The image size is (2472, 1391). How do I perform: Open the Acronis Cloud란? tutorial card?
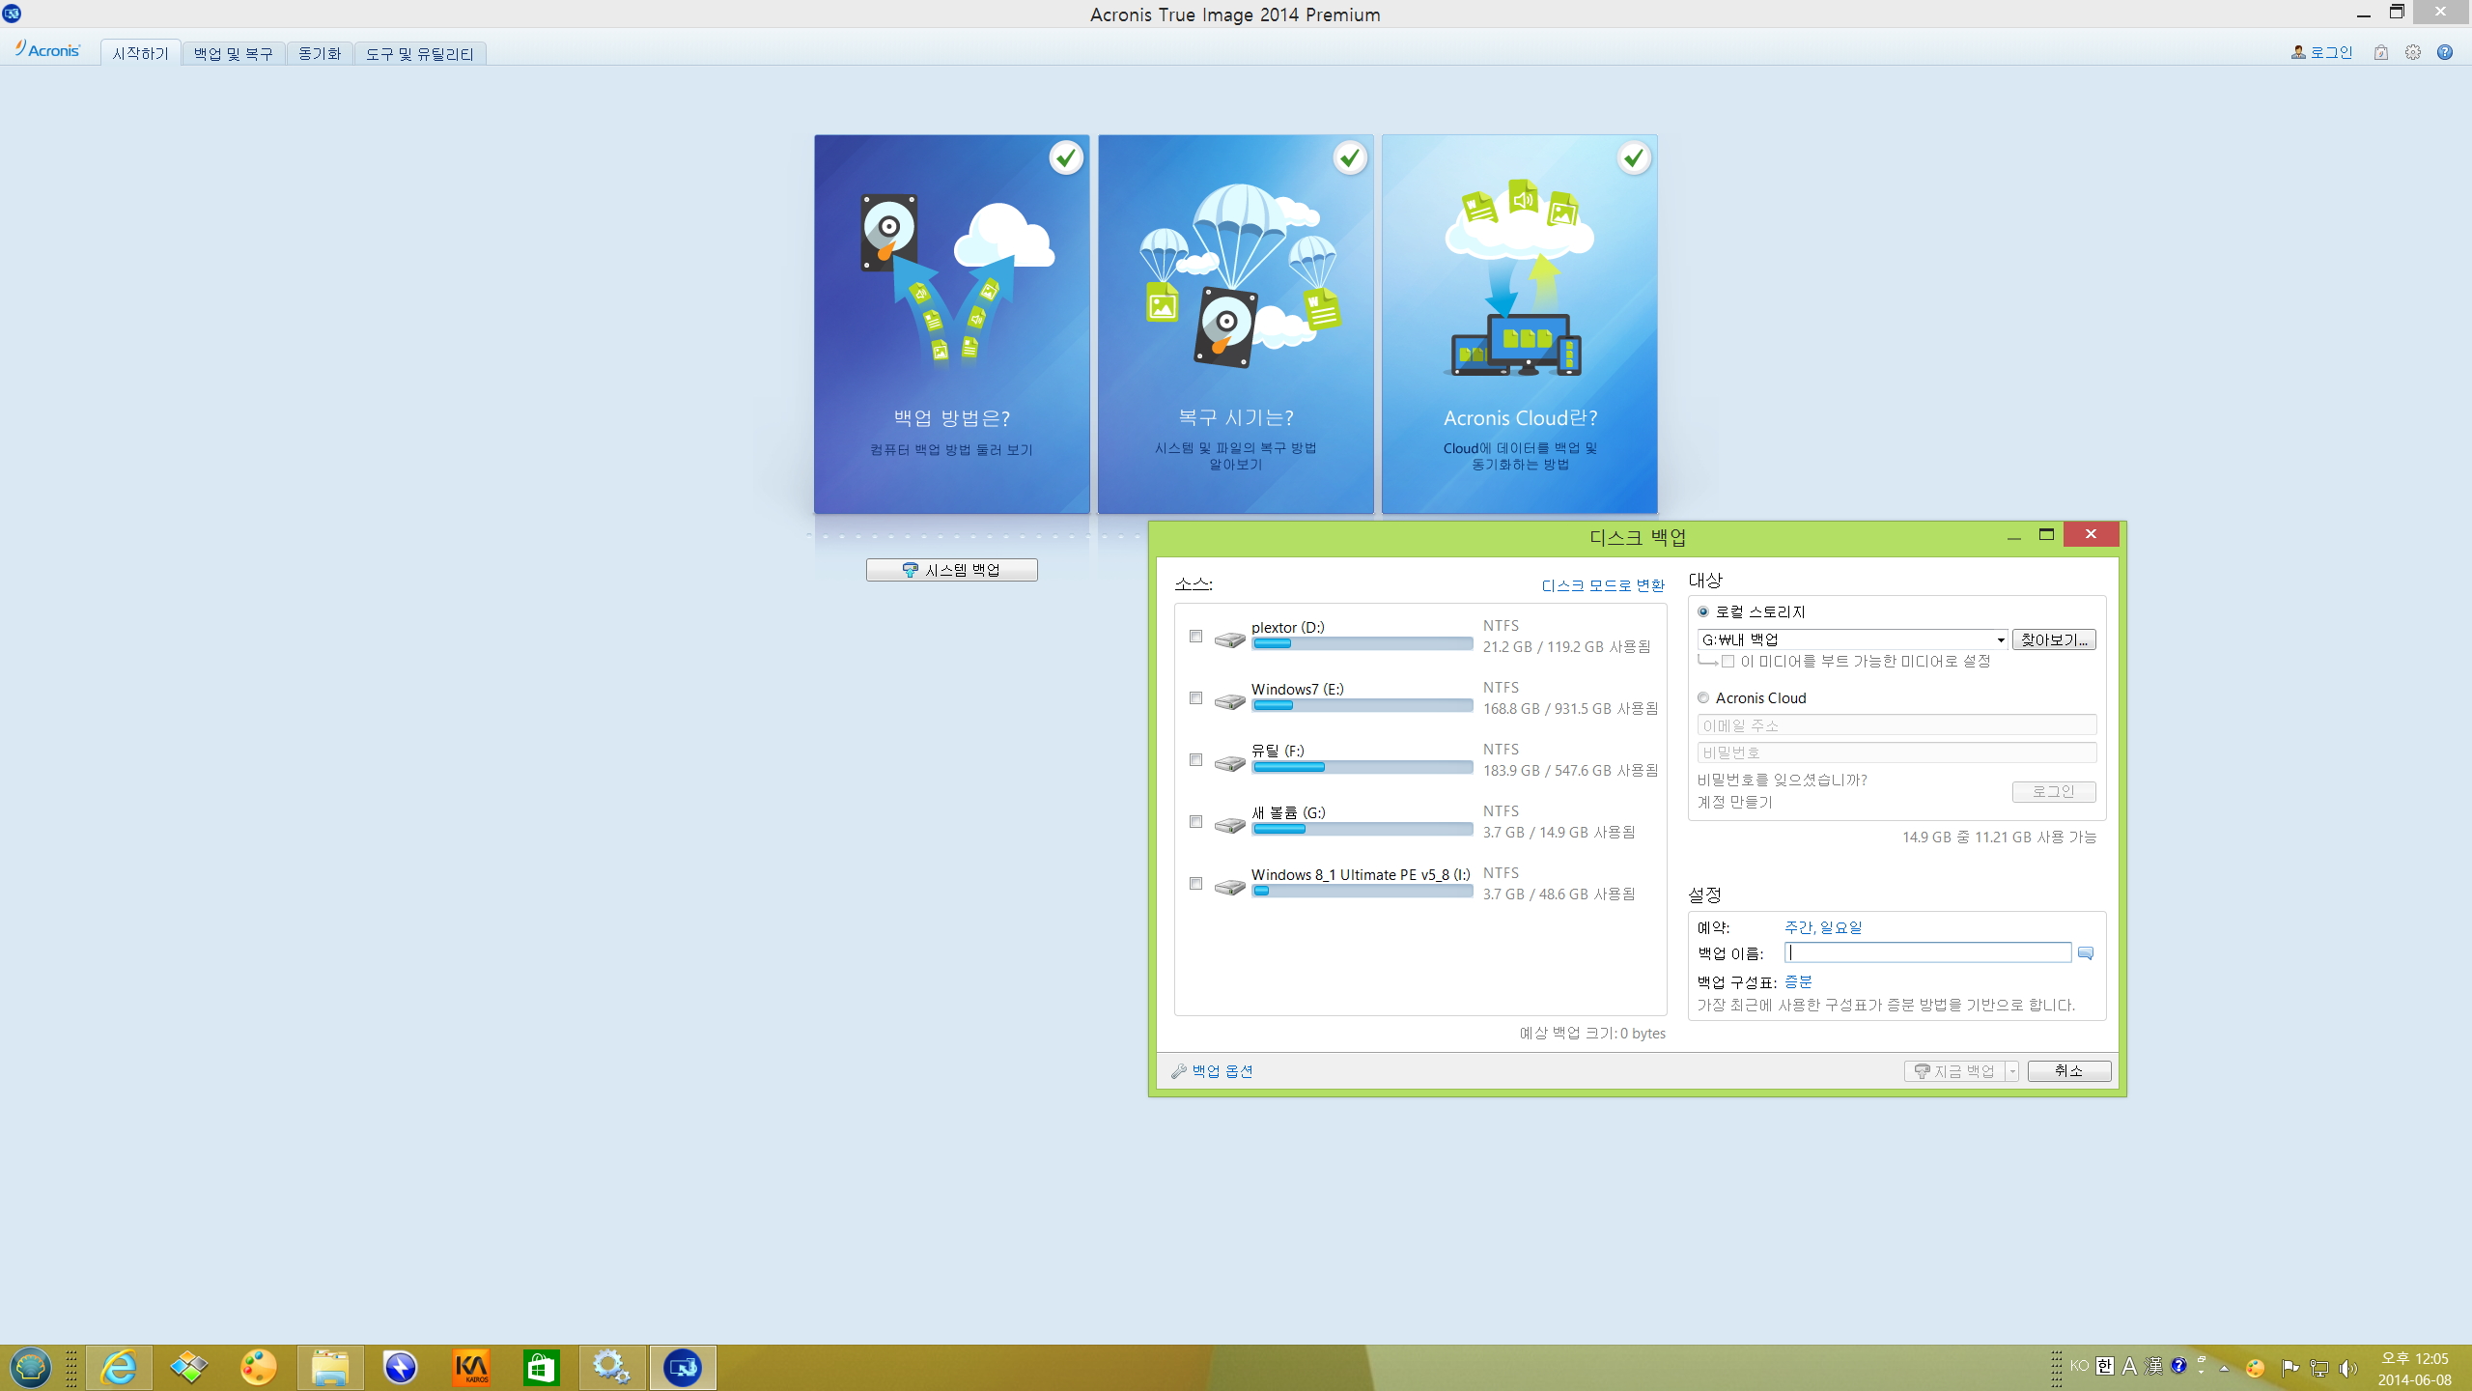pos(1520,325)
